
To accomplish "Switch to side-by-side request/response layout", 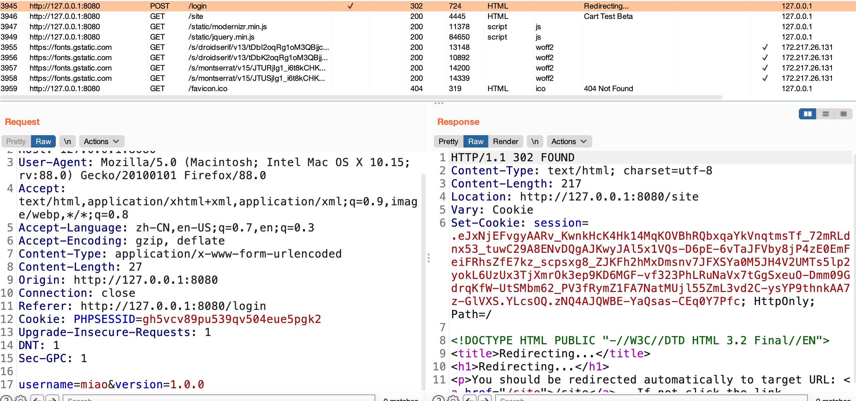I will (807, 114).
